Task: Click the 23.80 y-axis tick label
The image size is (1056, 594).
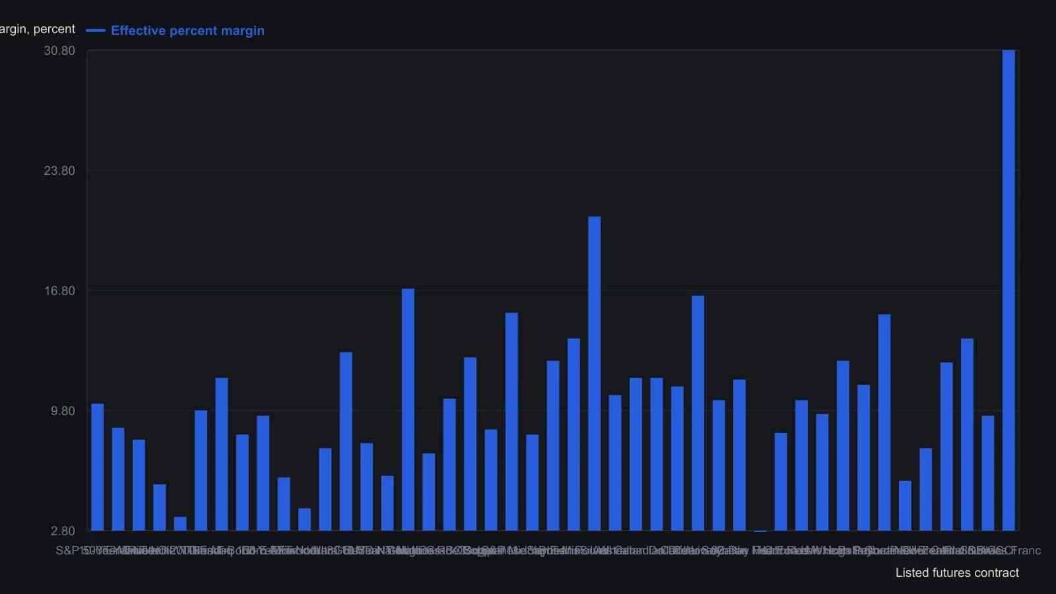Action: 59,171
